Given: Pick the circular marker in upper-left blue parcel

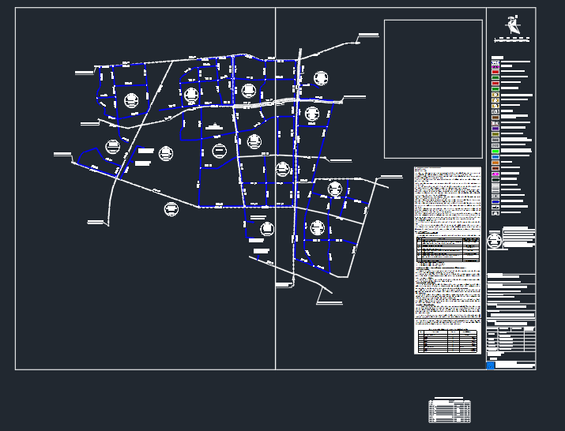Looking at the screenshot, I should click(131, 100).
